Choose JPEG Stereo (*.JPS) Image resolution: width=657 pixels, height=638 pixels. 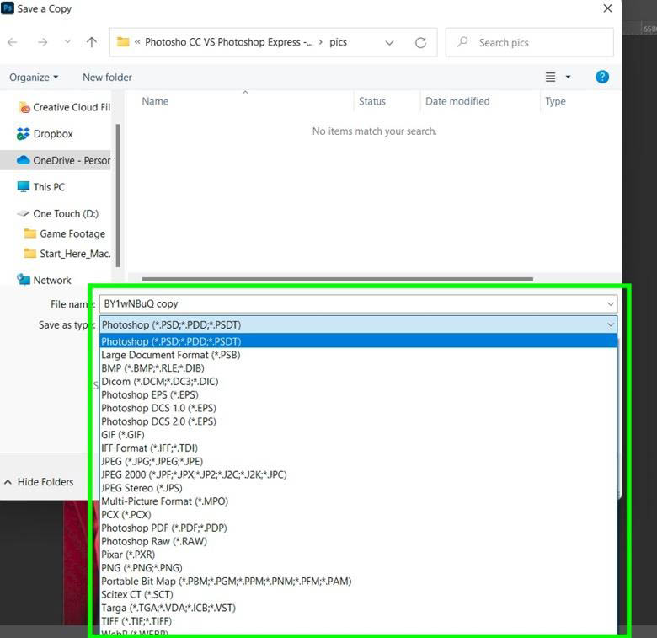coord(358,488)
